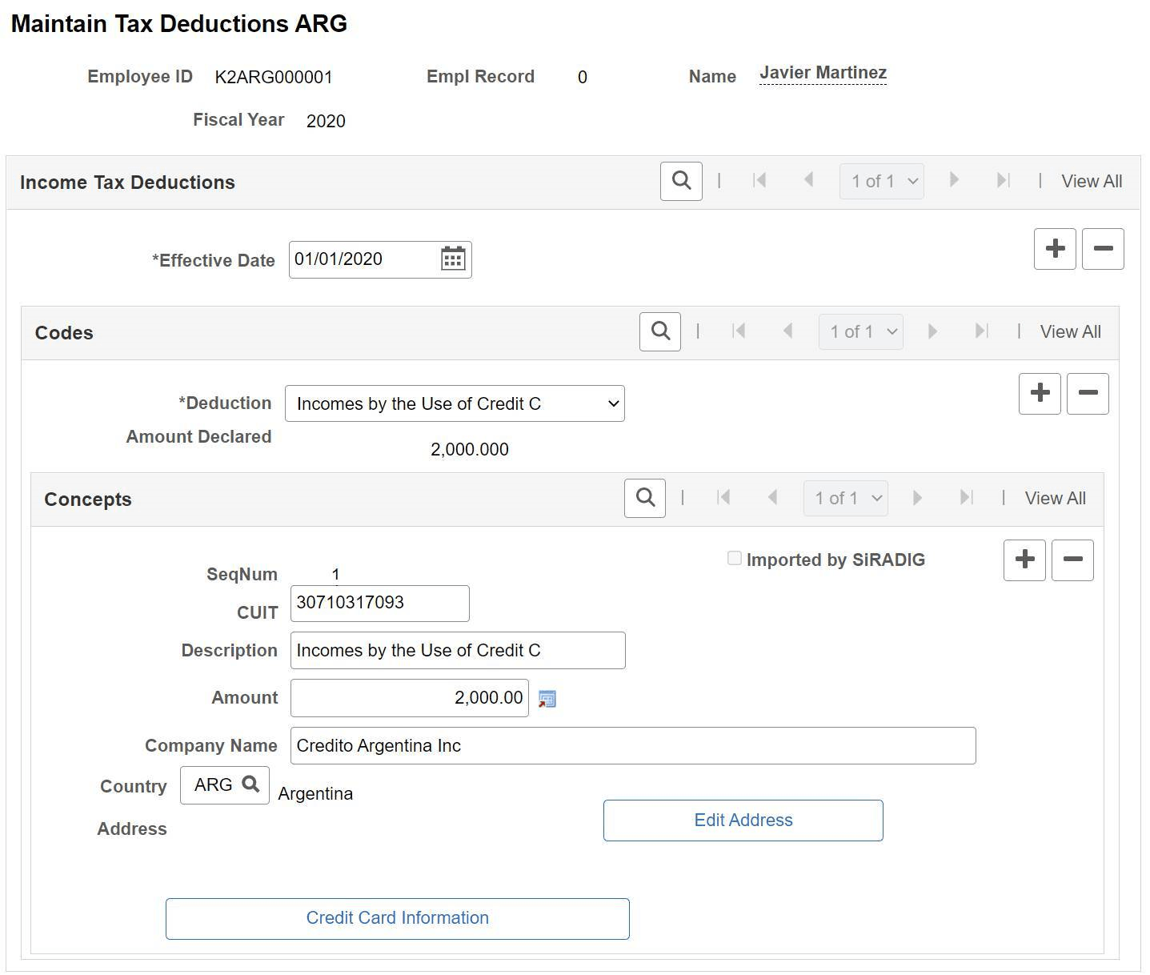
Task: Check the Imported by SiRADIG checkbox
Action: pos(734,558)
